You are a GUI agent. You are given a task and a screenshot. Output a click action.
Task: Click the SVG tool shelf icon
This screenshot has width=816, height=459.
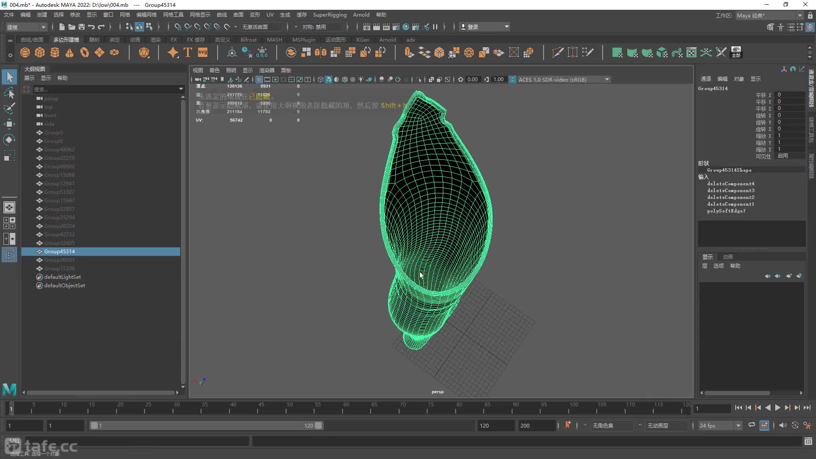pos(203,52)
